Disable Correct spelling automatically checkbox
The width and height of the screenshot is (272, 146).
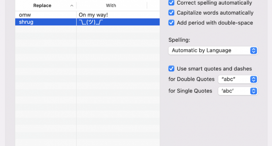pyautogui.click(x=171, y=3)
